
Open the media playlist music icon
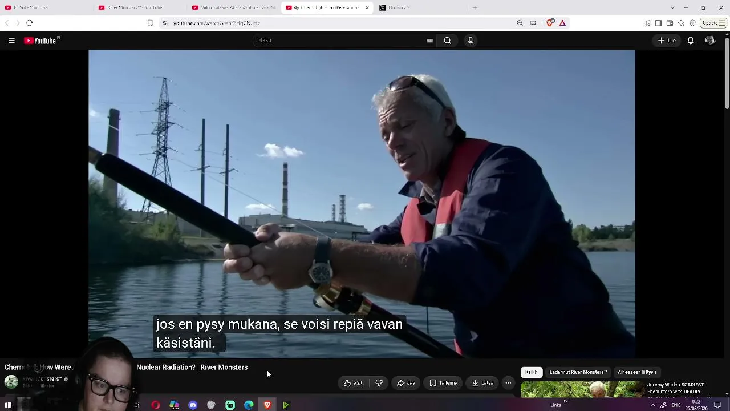click(x=647, y=23)
